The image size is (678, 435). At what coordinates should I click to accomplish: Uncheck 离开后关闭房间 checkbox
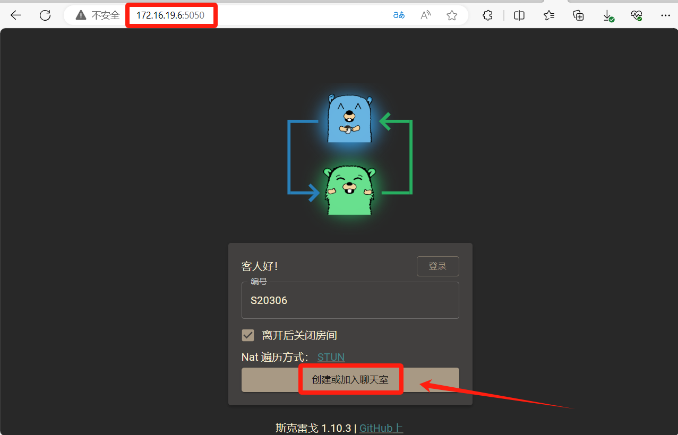click(x=248, y=335)
